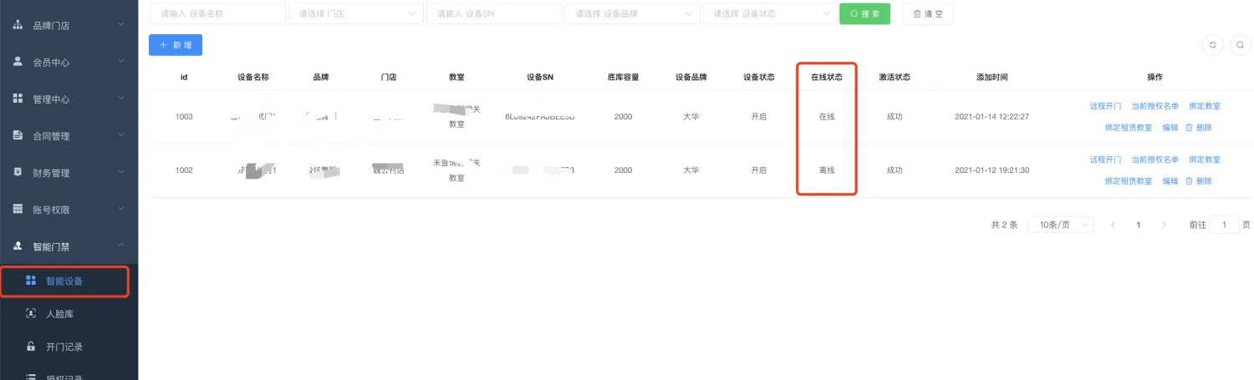Viewport: 1254px width, 380px height.
Task: Open the 开门记录 menu item
Action: click(64, 347)
